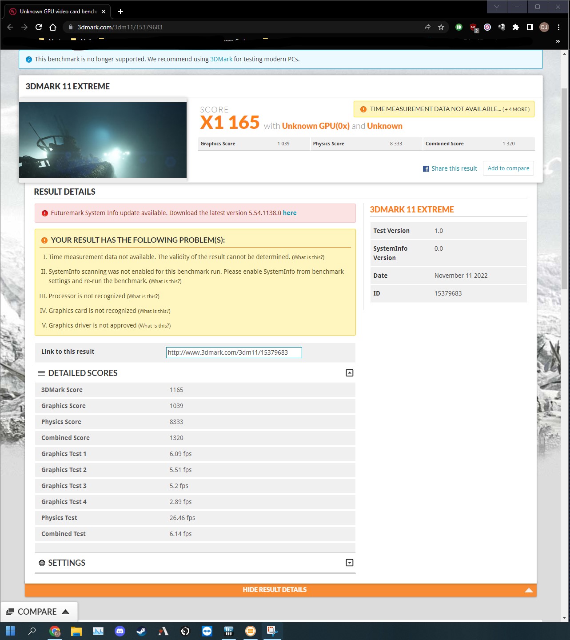Collapse the Detailed Scores section

350,373
